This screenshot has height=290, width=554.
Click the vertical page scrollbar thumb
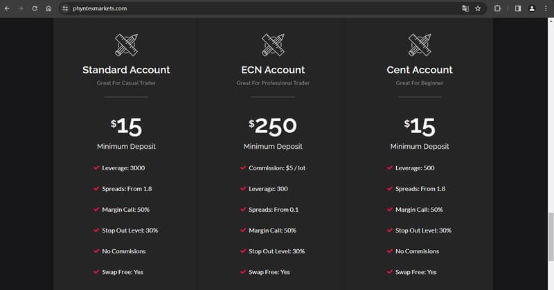coord(551,237)
